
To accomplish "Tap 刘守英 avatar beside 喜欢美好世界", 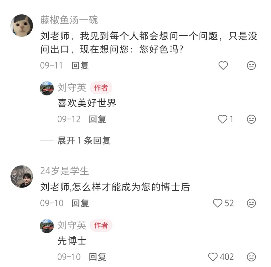I will [x=47, y=88].
